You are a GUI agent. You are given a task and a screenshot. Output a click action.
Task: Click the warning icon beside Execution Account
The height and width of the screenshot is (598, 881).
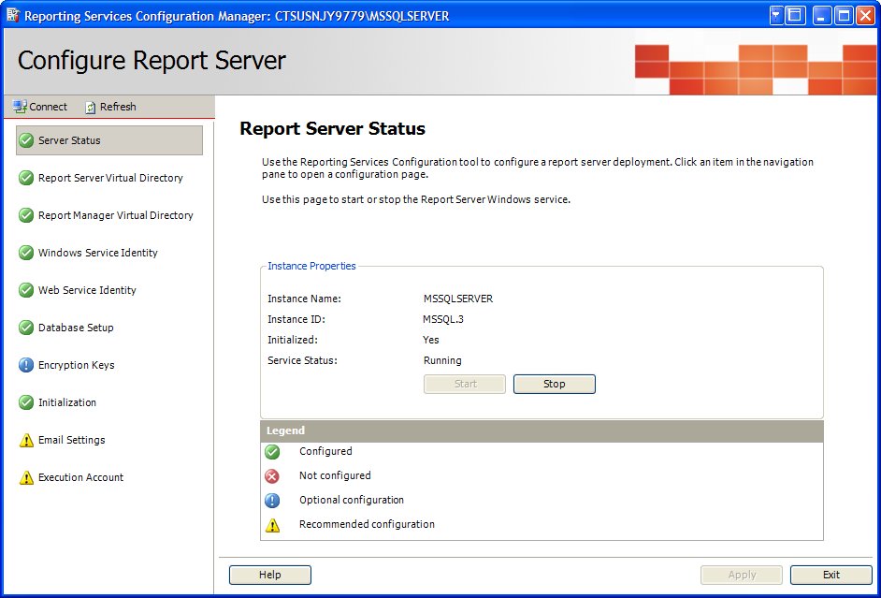click(x=26, y=477)
